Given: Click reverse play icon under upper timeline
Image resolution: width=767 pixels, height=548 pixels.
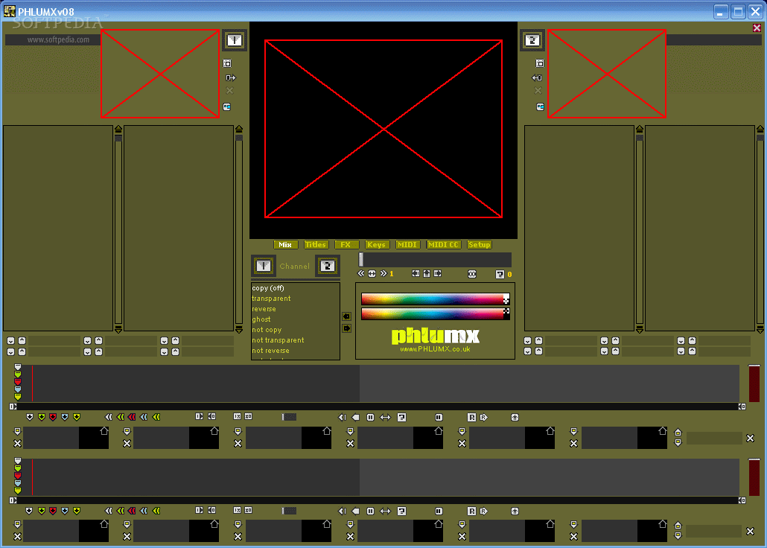Looking at the screenshot, I should coord(356,418).
